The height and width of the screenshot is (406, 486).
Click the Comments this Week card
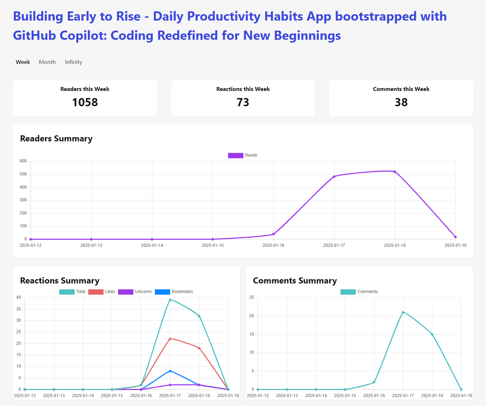[x=401, y=98]
